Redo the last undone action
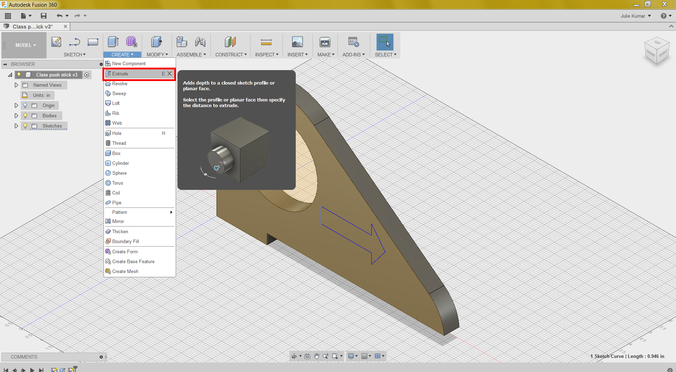The width and height of the screenshot is (676, 372). click(x=77, y=16)
